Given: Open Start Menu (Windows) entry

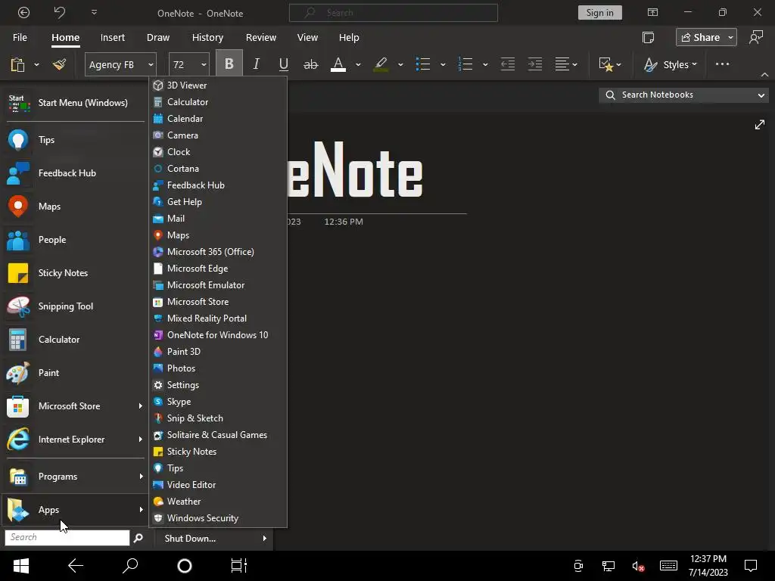Looking at the screenshot, I should [75, 103].
